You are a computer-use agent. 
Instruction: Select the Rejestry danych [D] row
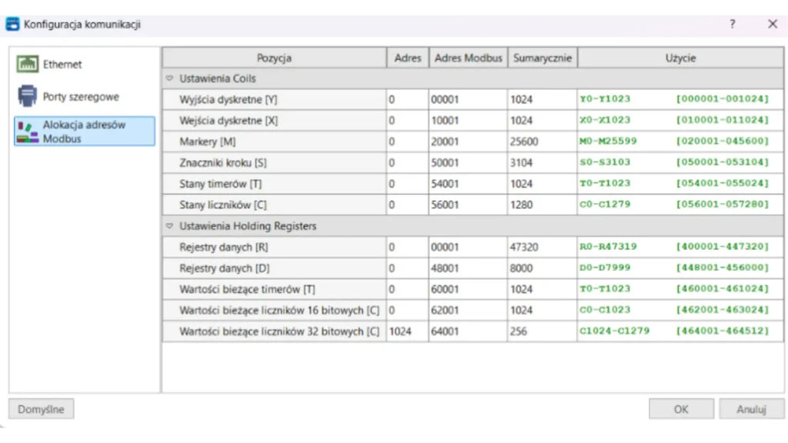click(473, 268)
